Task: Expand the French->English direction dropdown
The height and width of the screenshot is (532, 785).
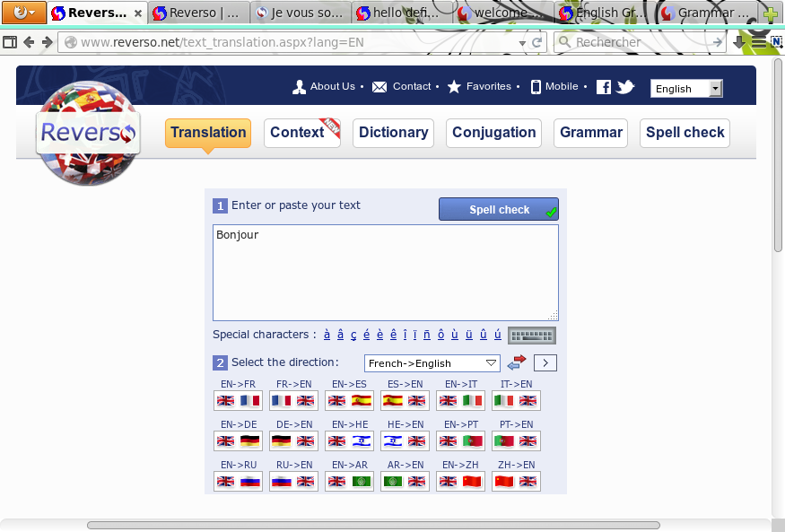Action: (x=432, y=363)
